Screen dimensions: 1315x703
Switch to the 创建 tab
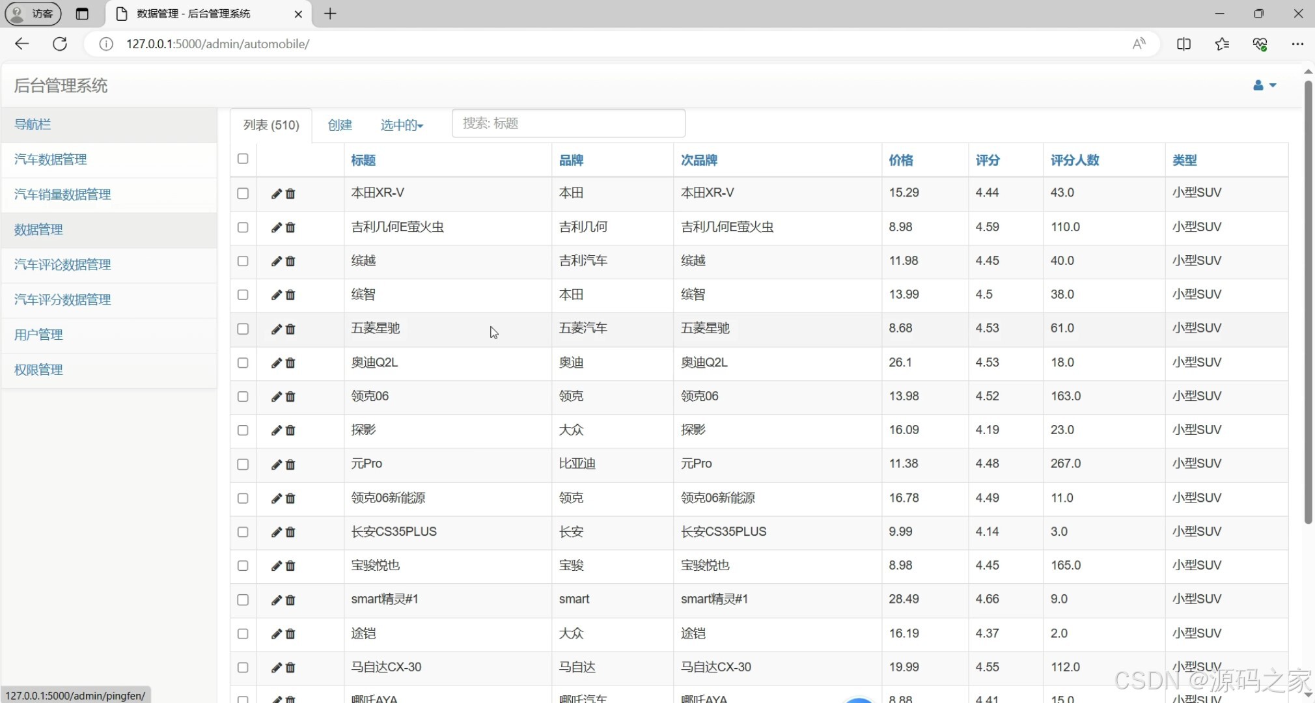click(340, 125)
